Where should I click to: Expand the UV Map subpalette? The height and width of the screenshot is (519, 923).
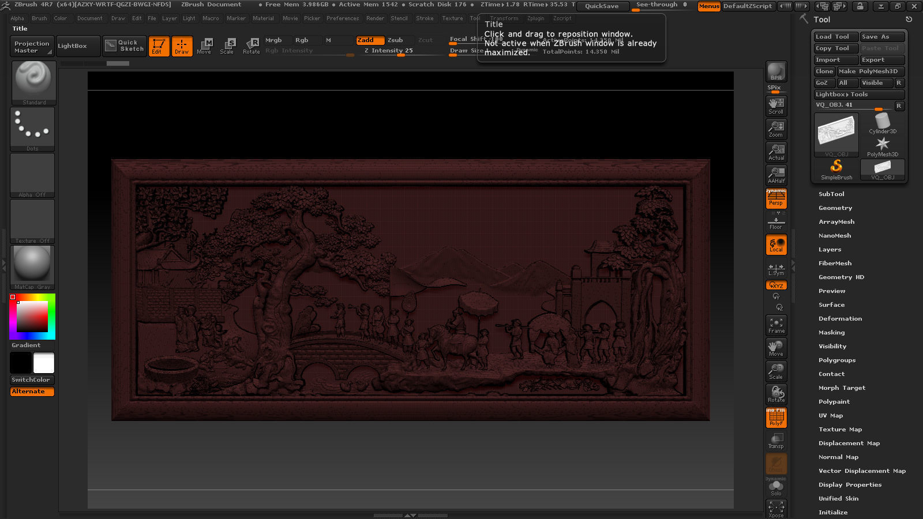(831, 416)
